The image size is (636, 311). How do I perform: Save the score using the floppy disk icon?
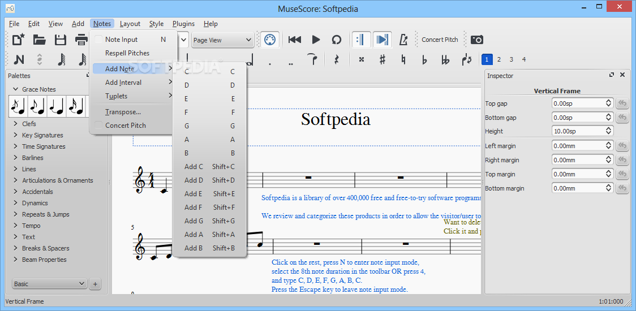[61, 40]
